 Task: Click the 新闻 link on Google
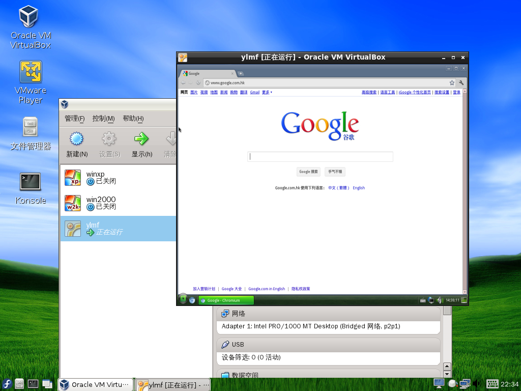tap(224, 92)
